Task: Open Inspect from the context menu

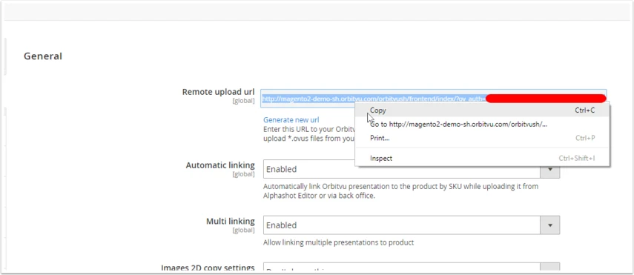Action: [482, 158]
